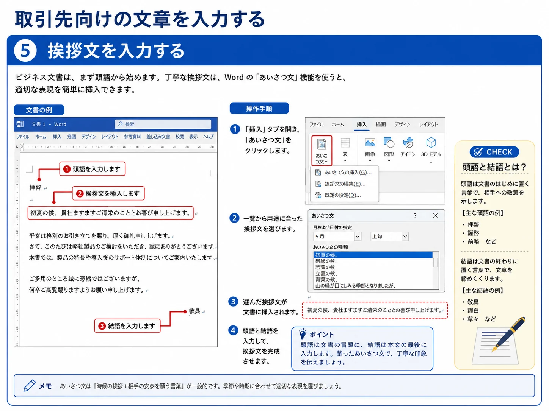The height and width of the screenshot is (411, 549).
Task: Open ヘルプ tab in the Word example window
Action: (208, 137)
